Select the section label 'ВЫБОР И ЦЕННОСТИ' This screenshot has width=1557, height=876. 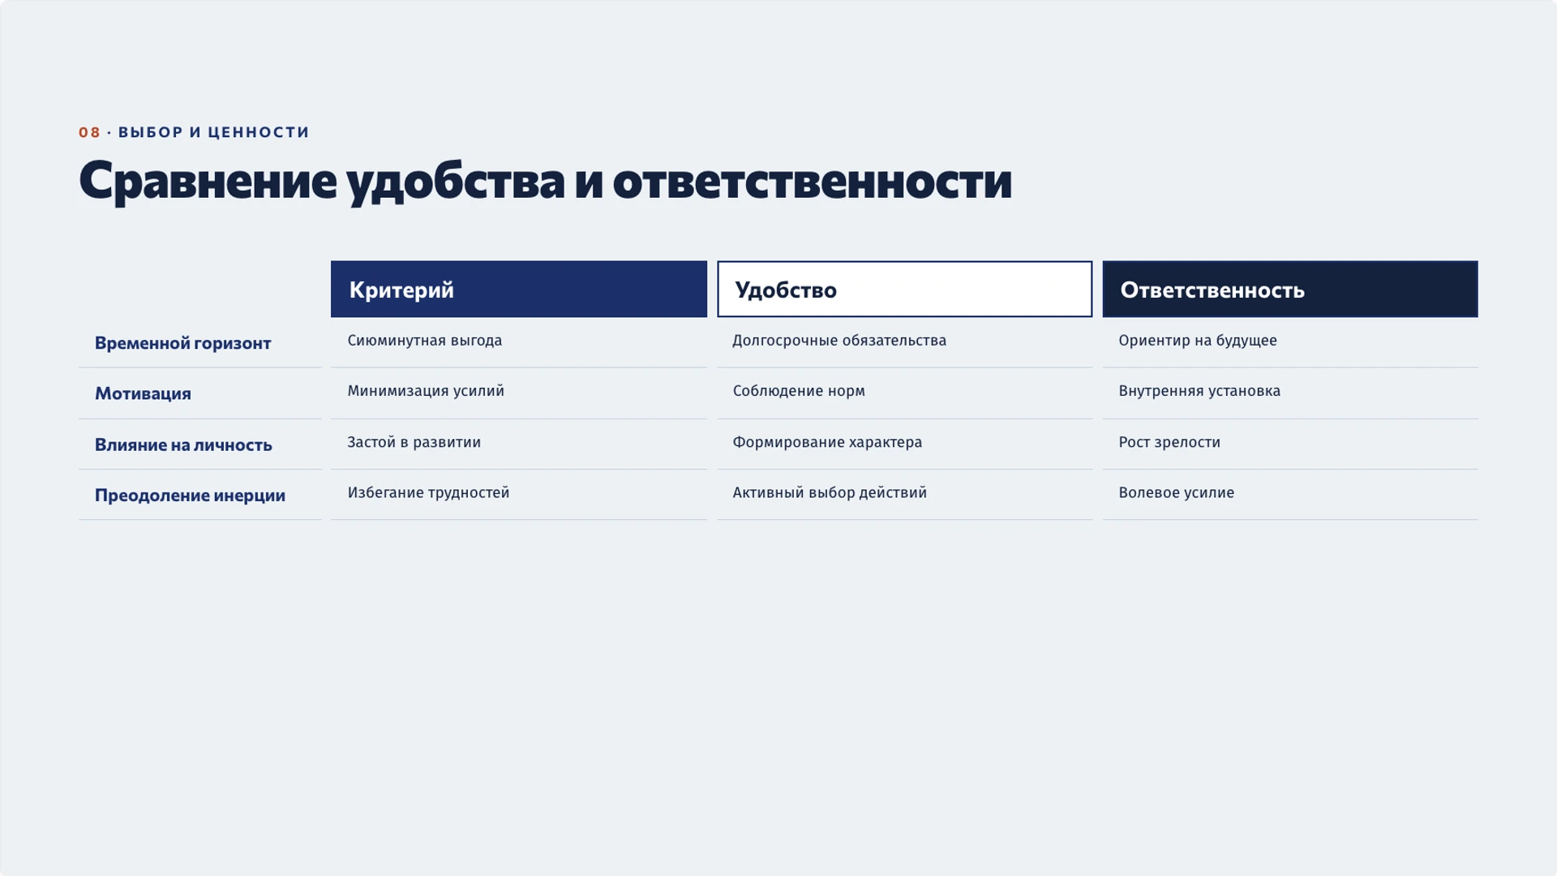pyautogui.click(x=214, y=132)
